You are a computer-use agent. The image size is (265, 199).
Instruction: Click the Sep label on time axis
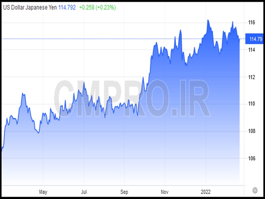(124, 192)
